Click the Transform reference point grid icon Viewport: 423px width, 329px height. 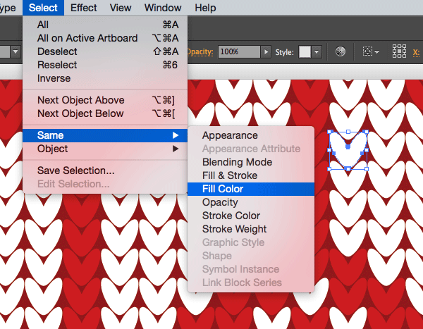399,52
